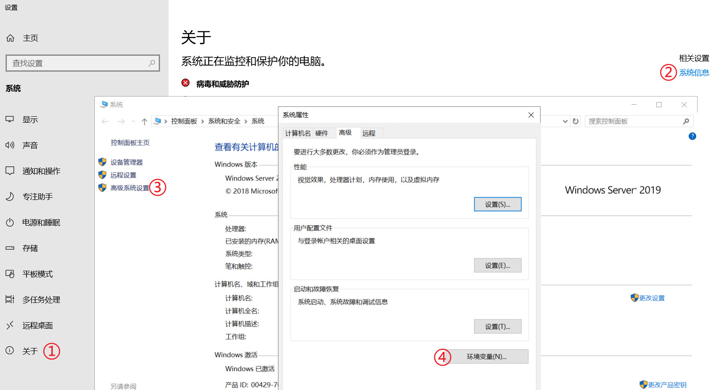Viewport: 728px width, 390px height.
Task: Click the 存储 storage drive icon
Action: click(x=10, y=248)
